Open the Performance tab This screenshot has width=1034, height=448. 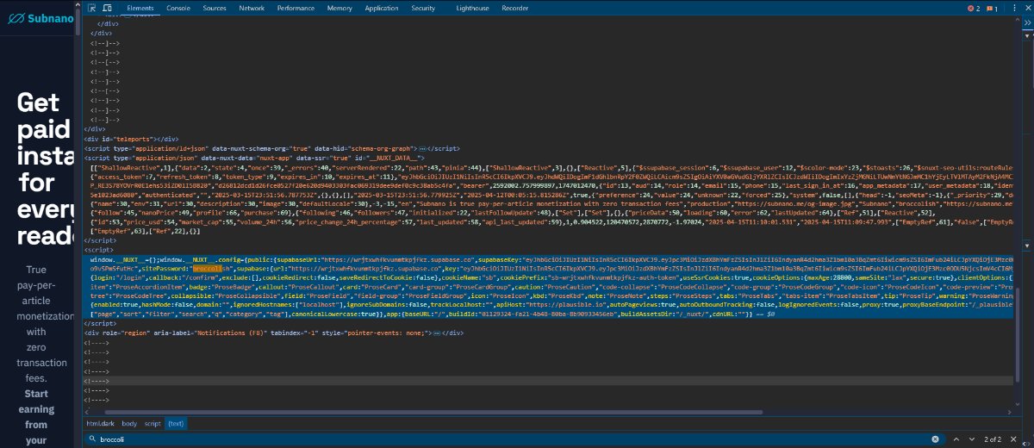click(296, 8)
